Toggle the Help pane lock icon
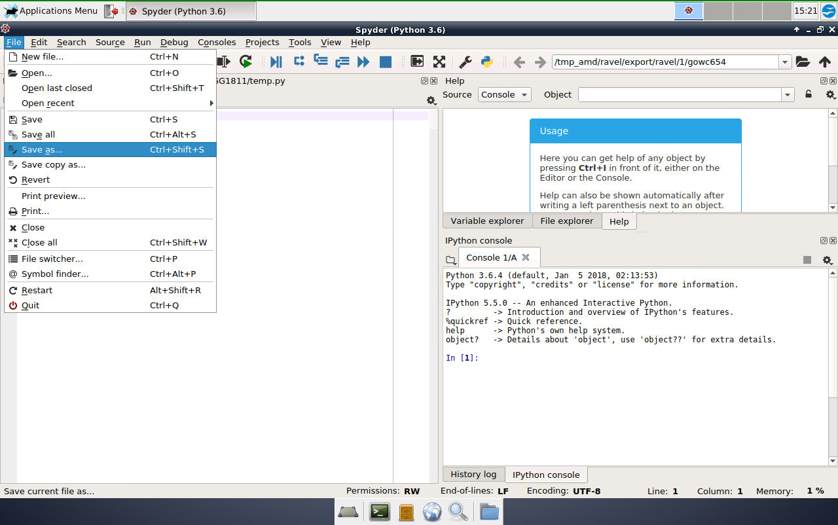 [x=809, y=94]
